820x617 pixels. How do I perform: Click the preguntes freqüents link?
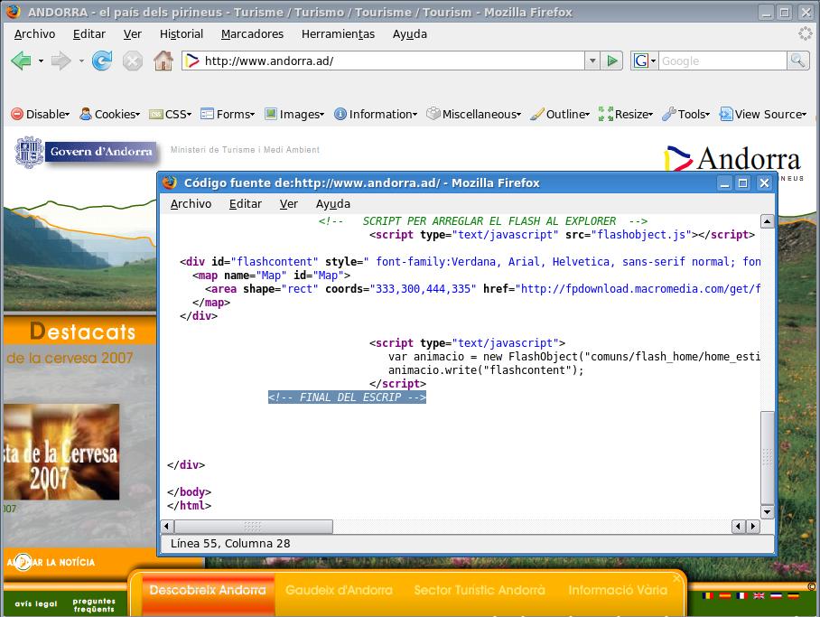(94, 605)
